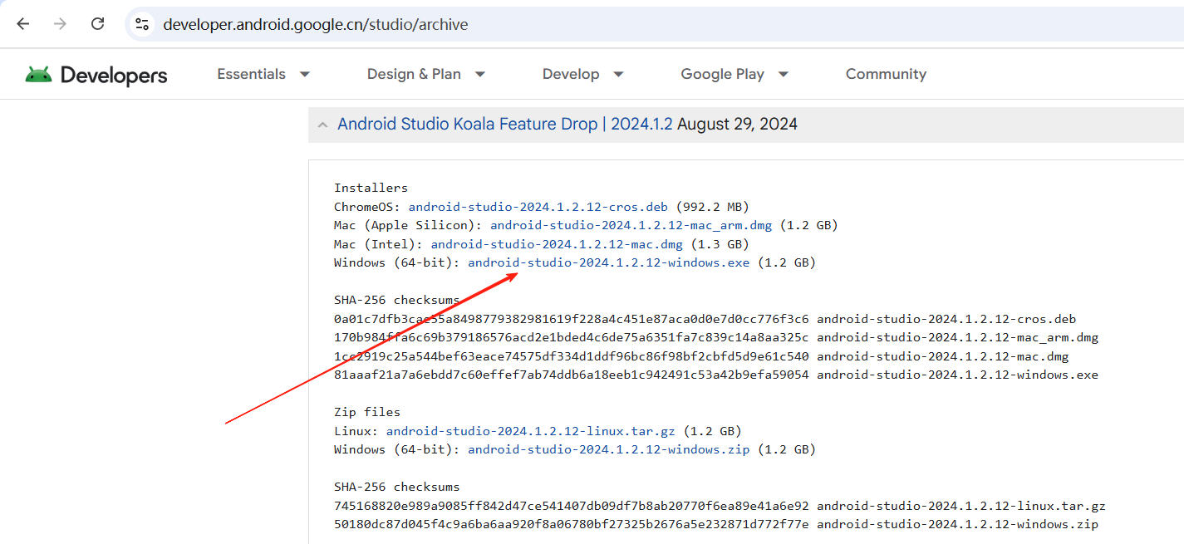This screenshot has width=1184, height=544.
Task: Click the checksum starting with 50180dc87d
Action: point(572,524)
